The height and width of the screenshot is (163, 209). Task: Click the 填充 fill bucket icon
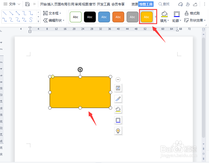(x=164, y=14)
